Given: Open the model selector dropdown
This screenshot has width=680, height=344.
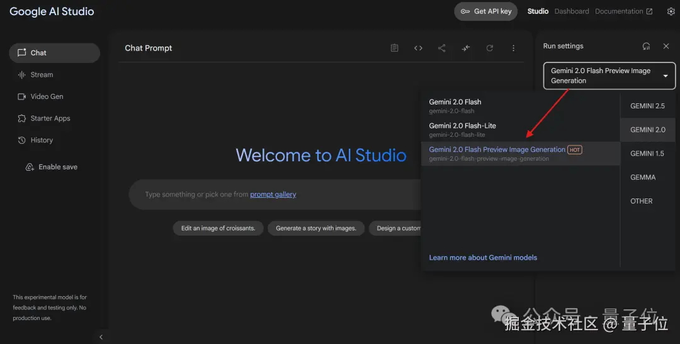Looking at the screenshot, I should (x=609, y=76).
